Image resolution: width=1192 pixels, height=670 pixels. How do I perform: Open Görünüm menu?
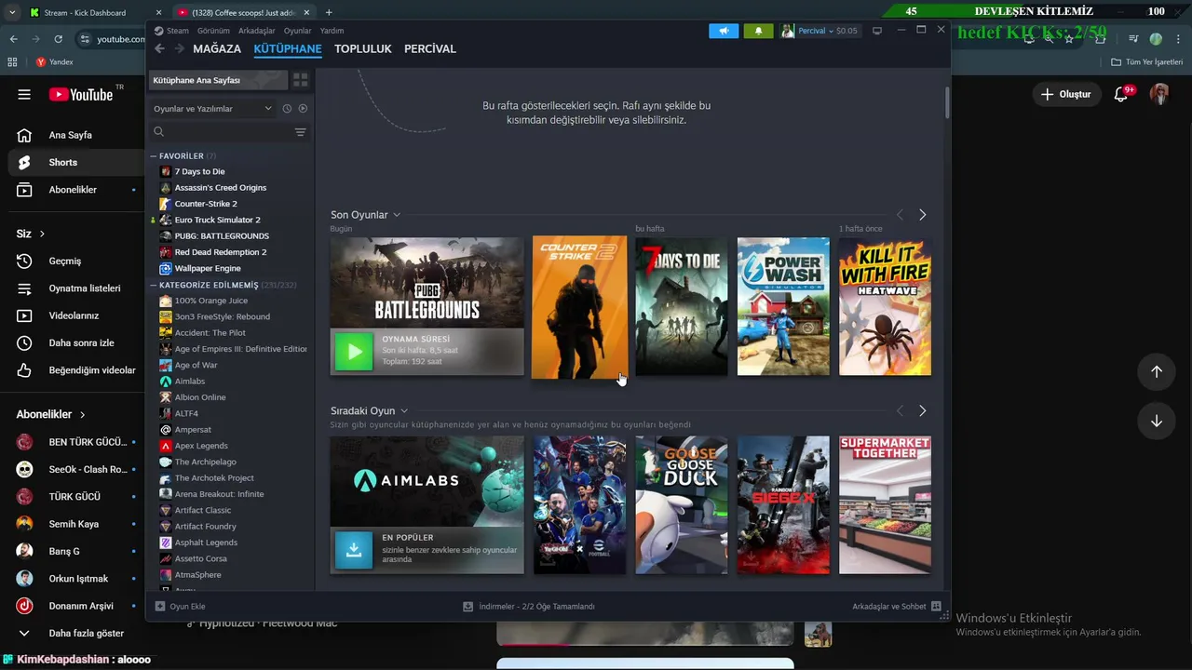[213, 31]
